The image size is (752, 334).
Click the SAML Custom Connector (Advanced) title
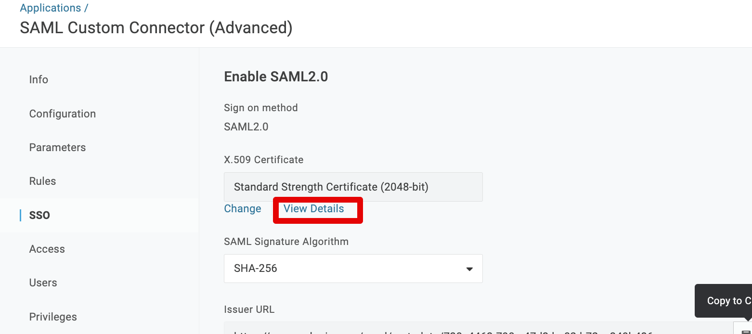(156, 28)
